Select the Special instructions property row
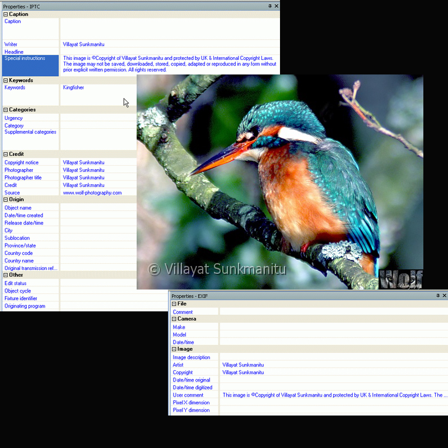The height and width of the screenshot is (448, 448). tap(30, 58)
